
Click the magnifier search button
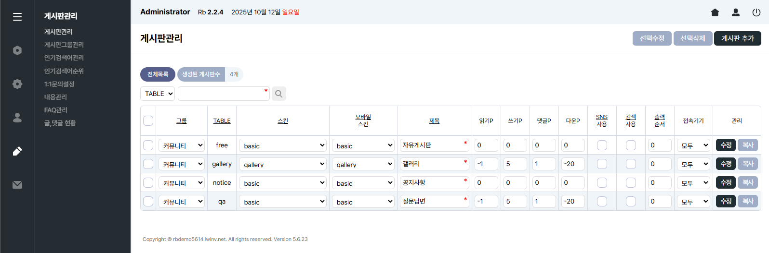pos(278,94)
